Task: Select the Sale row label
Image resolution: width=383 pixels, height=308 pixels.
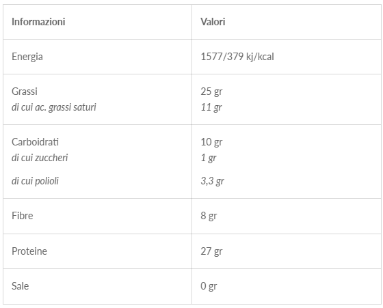Action: [20, 286]
